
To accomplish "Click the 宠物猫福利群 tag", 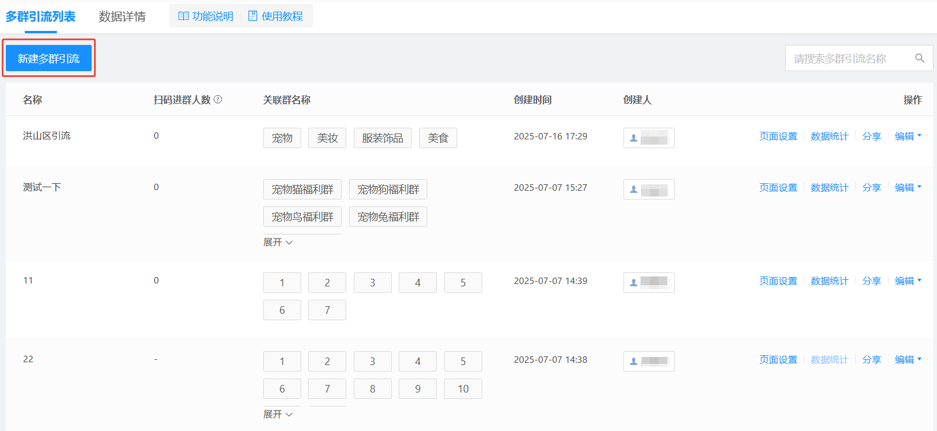I will (302, 190).
